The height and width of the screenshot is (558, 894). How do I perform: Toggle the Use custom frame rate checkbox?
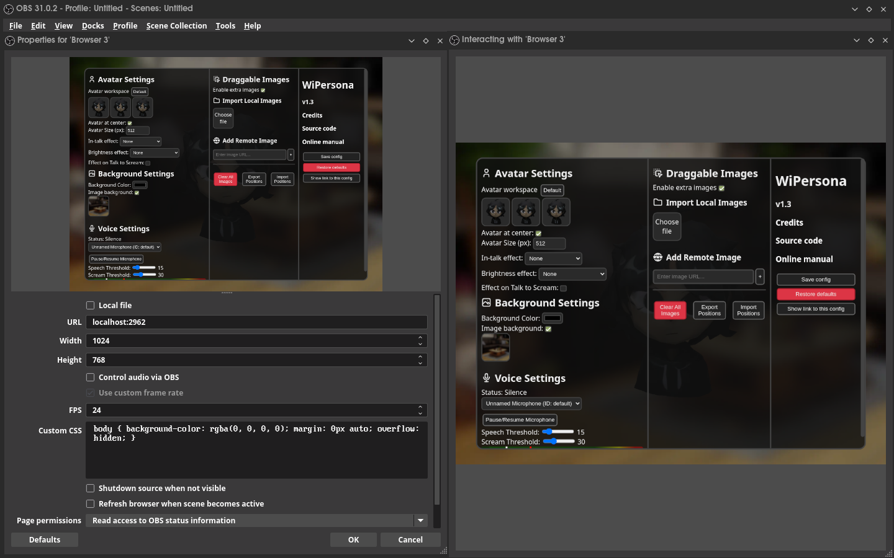(x=90, y=392)
